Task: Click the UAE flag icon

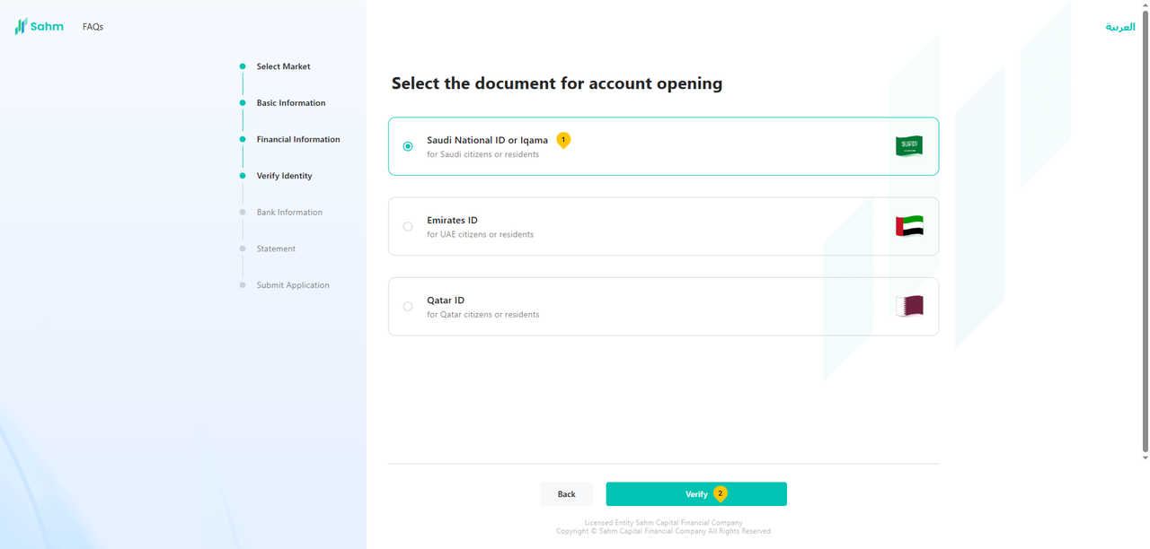Action: pyautogui.click(x=908, y=226)
